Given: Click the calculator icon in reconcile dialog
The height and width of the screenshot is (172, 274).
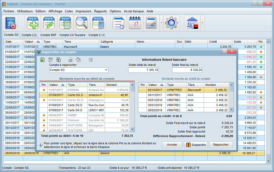Looking at the screenshot, I should 90,60.
